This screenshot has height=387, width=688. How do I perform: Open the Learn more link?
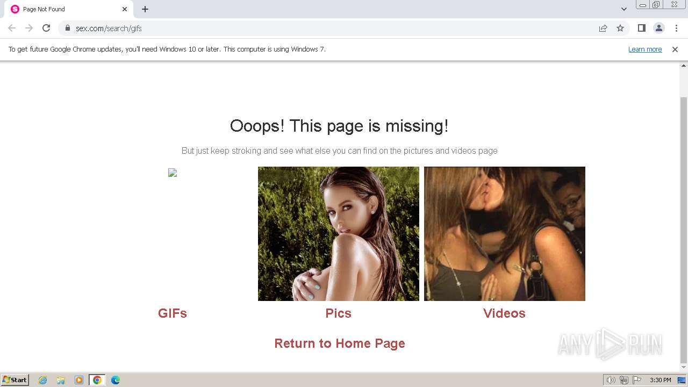(x=645, y=49)
